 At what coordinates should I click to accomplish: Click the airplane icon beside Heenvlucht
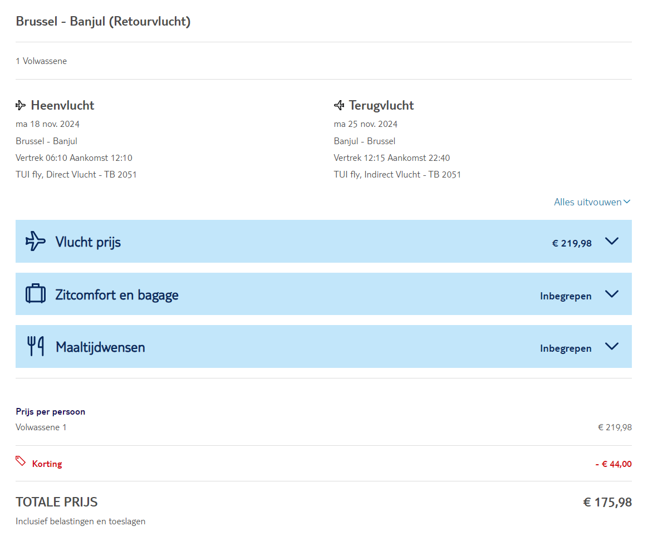tap(21, 106)
